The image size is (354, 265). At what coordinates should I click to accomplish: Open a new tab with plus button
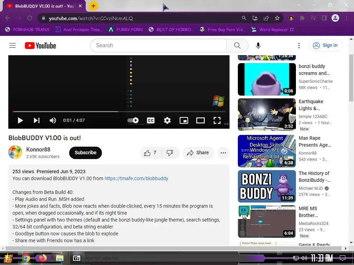[x=93, y=6]
